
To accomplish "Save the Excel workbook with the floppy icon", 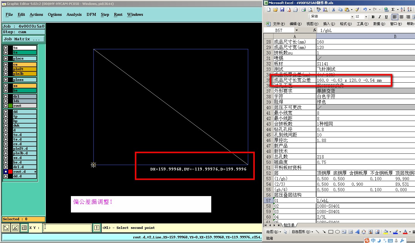I will (x=282, y=10).
